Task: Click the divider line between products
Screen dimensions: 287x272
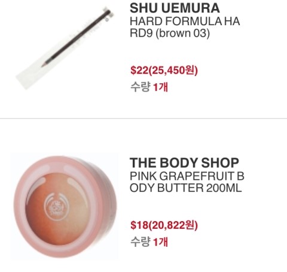Action: point(143,119)
